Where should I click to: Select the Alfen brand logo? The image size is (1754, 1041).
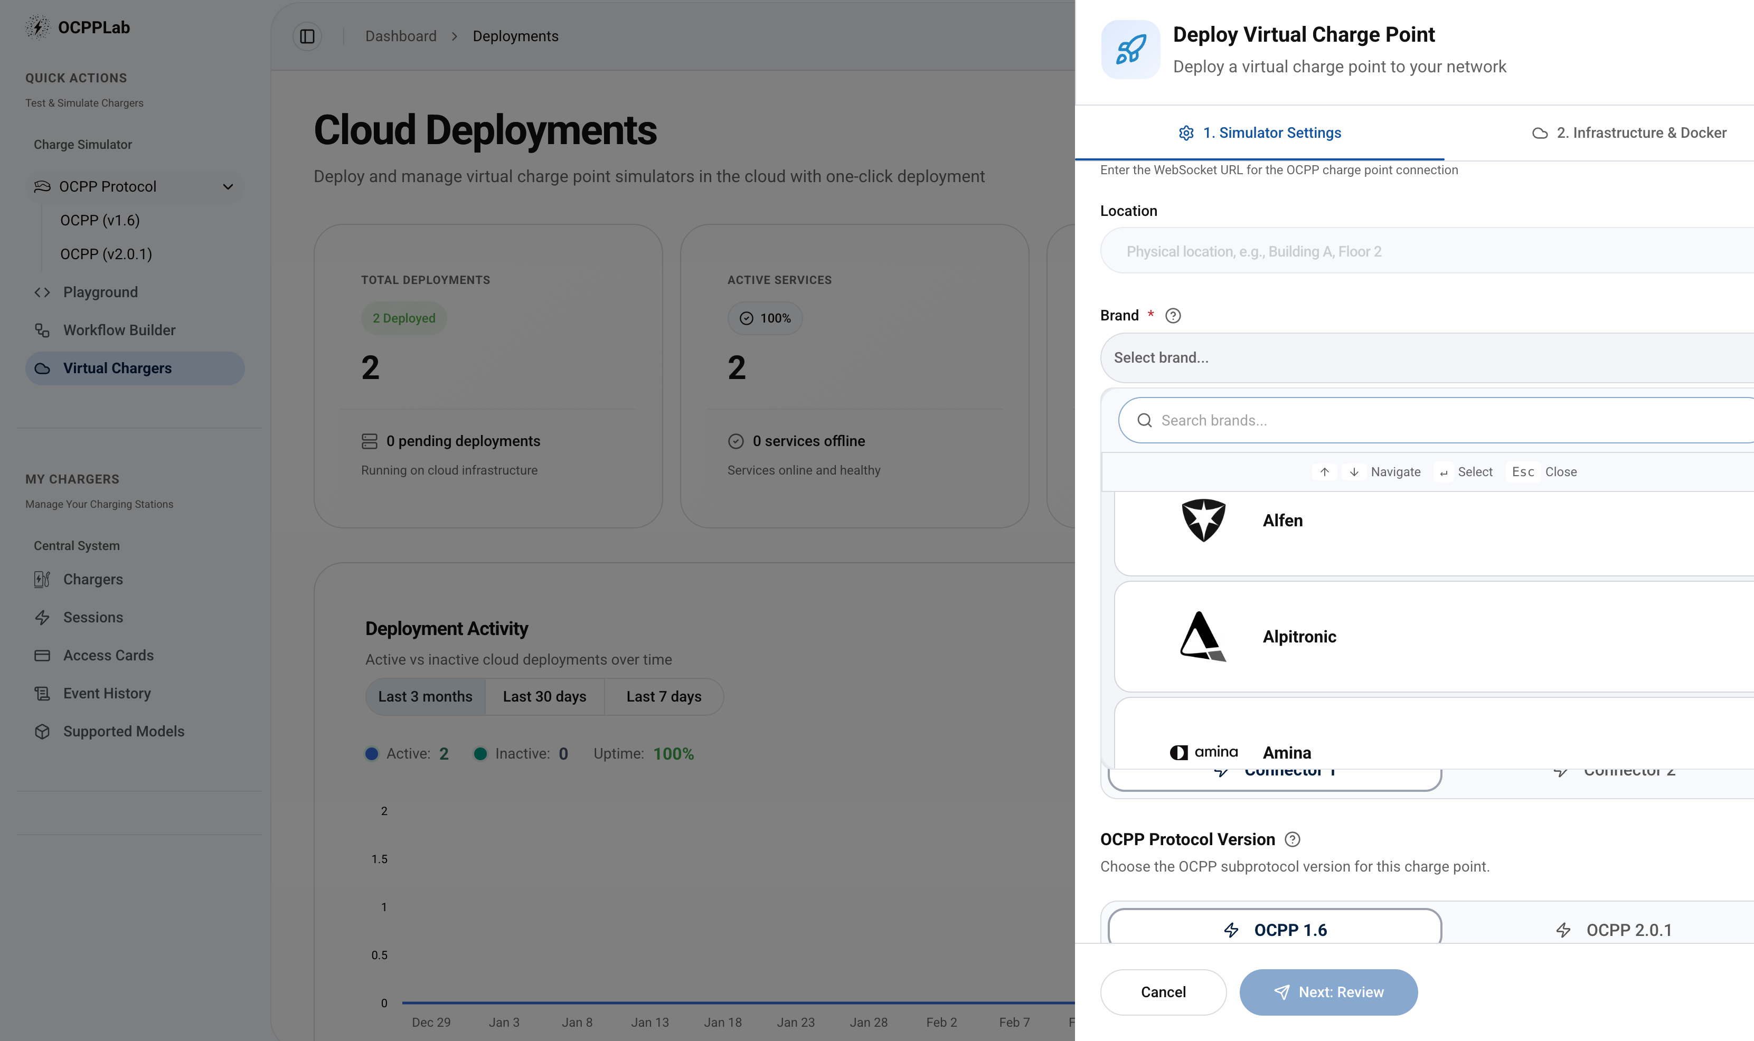coord(1203,520)
